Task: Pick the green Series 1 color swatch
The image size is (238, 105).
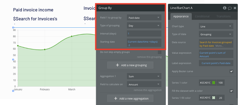Action: coord(214,83)
